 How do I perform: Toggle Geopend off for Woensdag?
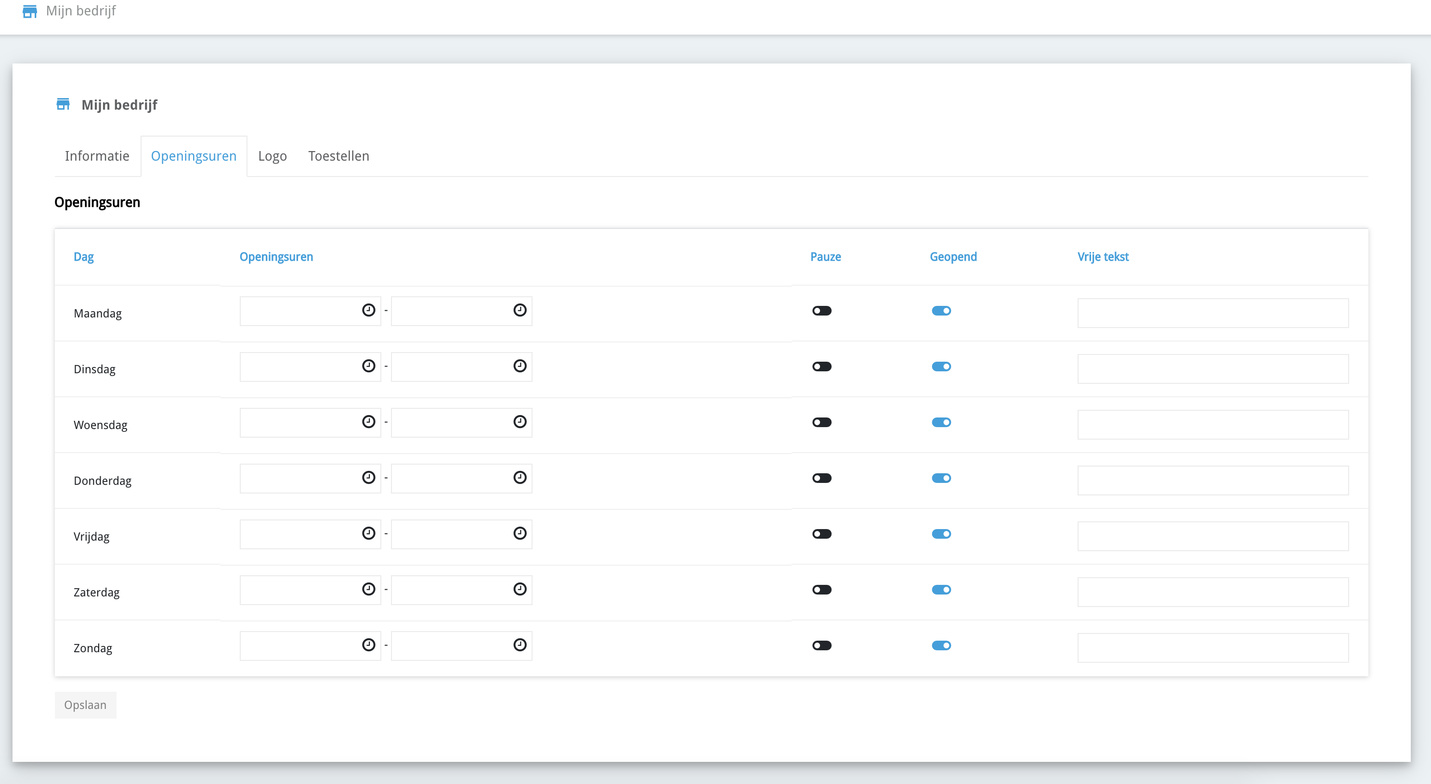point(941,422)
